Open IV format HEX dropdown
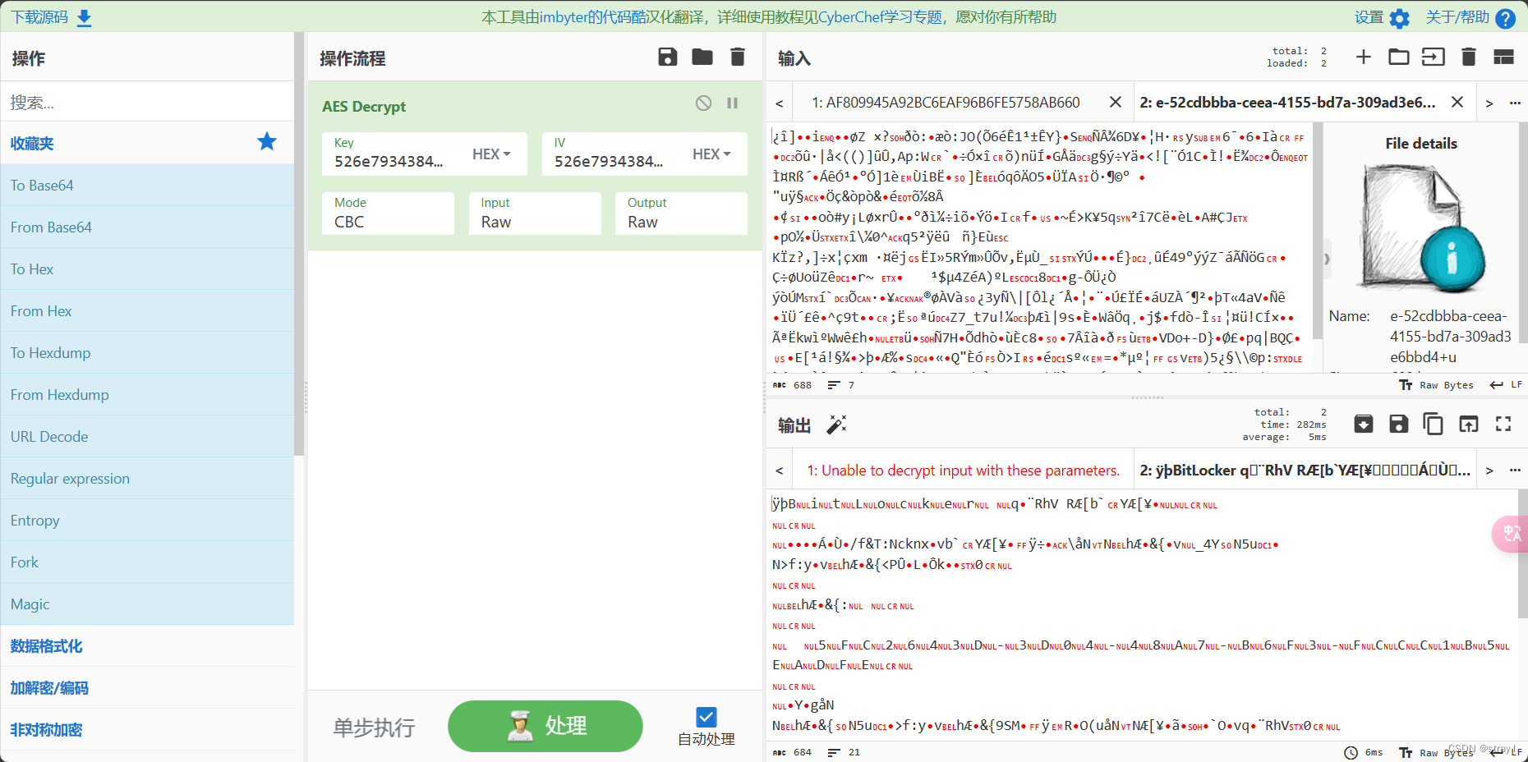The height and width of the screenshot is (762, 1528). click(711, 154)
